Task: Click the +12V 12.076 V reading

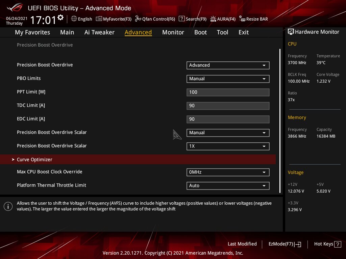Action: pos(296,191)
